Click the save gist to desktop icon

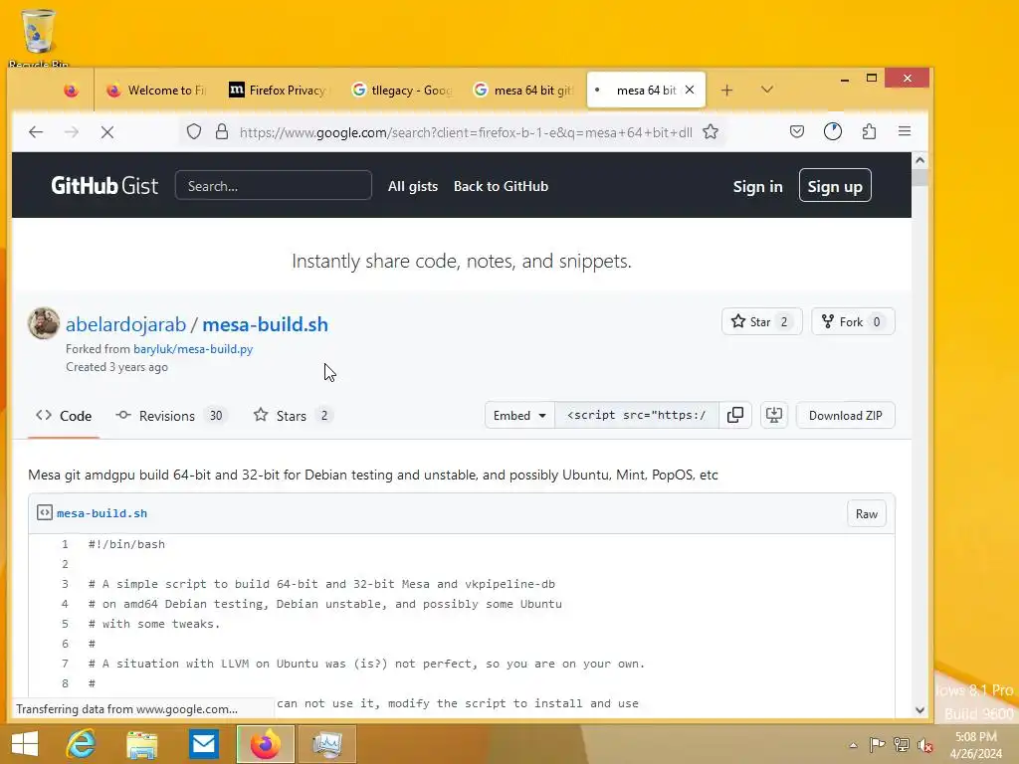coord(774,415)
